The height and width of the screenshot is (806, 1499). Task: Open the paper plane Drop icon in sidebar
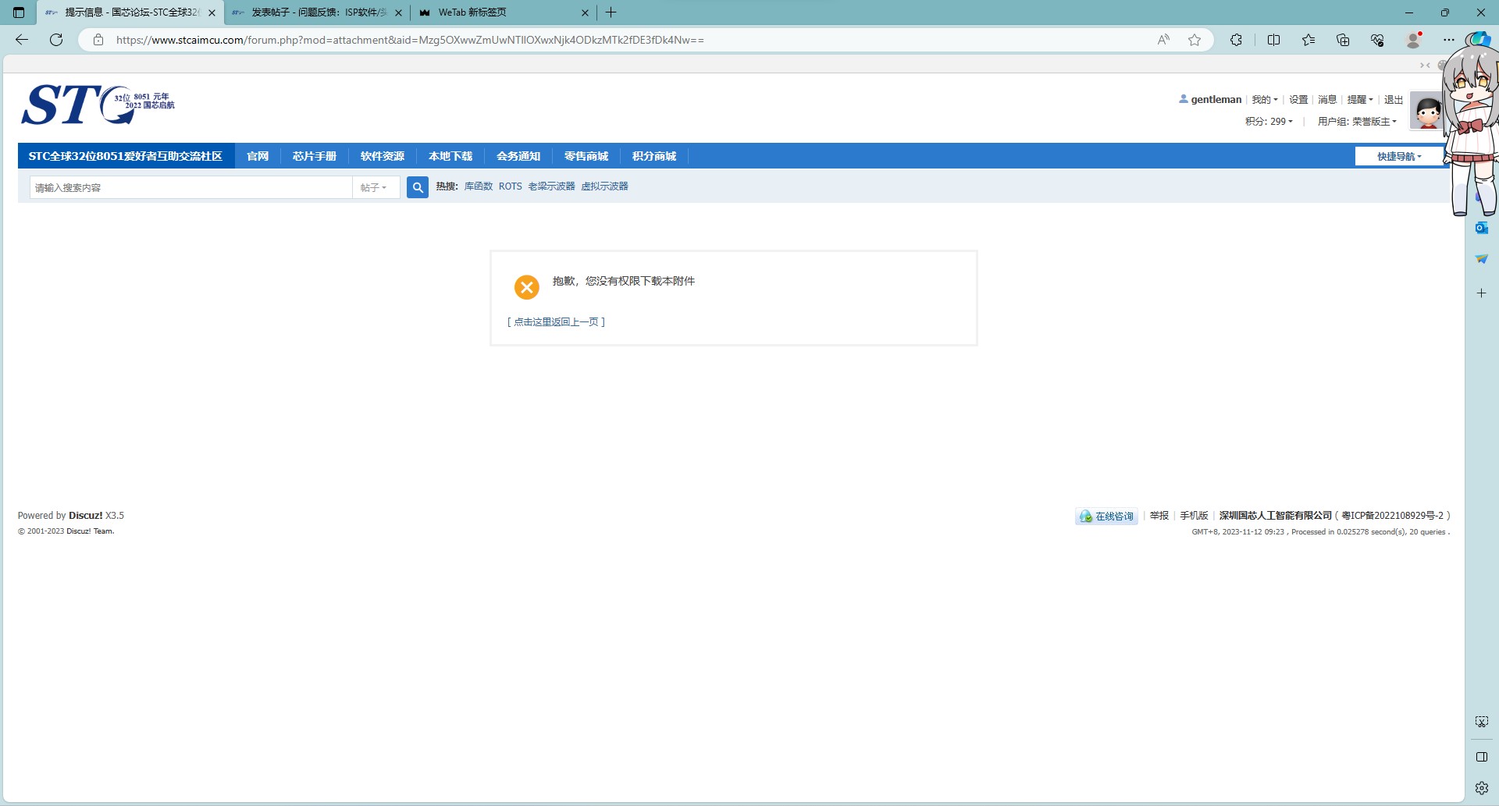click(1482, 259)
